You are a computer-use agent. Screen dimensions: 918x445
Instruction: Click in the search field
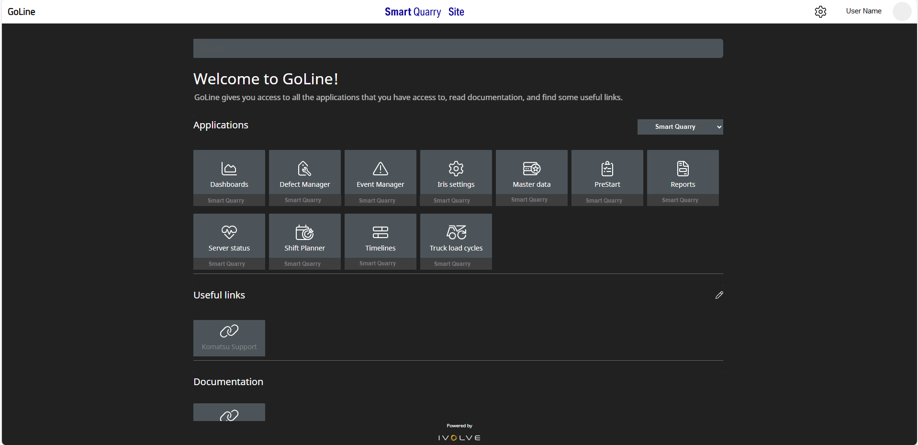458,48
